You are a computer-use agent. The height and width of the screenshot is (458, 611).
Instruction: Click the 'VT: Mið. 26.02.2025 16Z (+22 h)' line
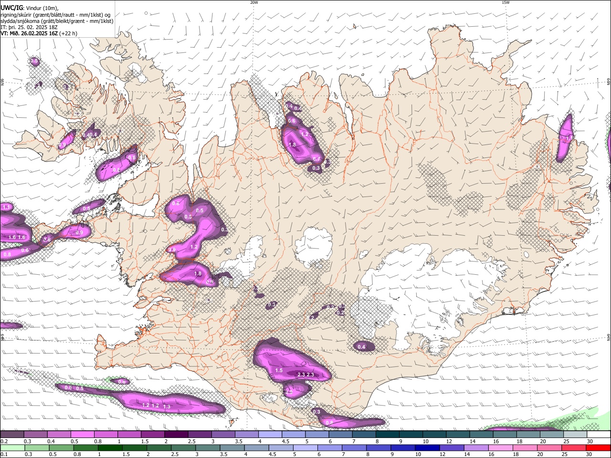tap(39, 33)
